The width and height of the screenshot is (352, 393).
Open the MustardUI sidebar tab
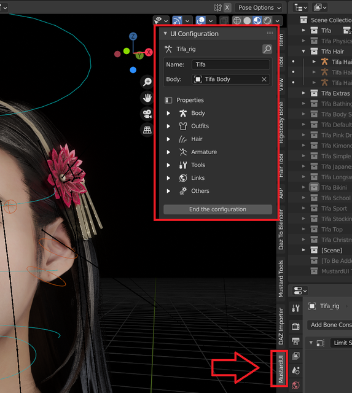281,369
